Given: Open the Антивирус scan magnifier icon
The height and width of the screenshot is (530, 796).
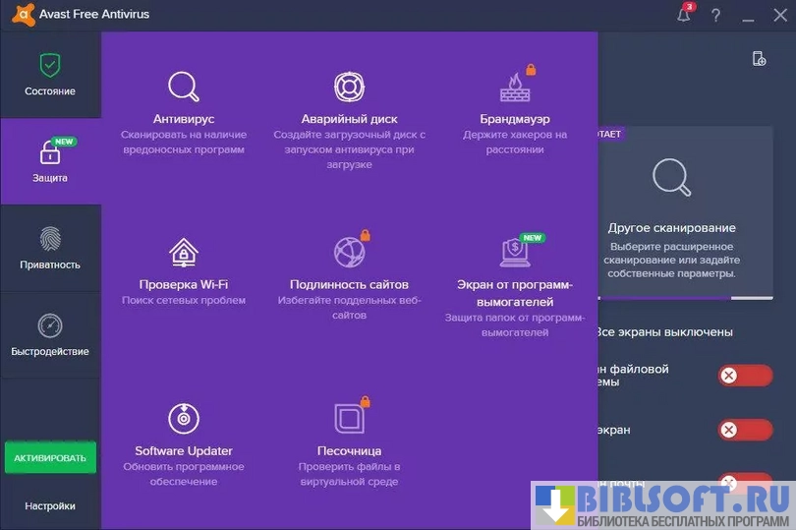Looking at the screenshot, I should pos(183,87).
